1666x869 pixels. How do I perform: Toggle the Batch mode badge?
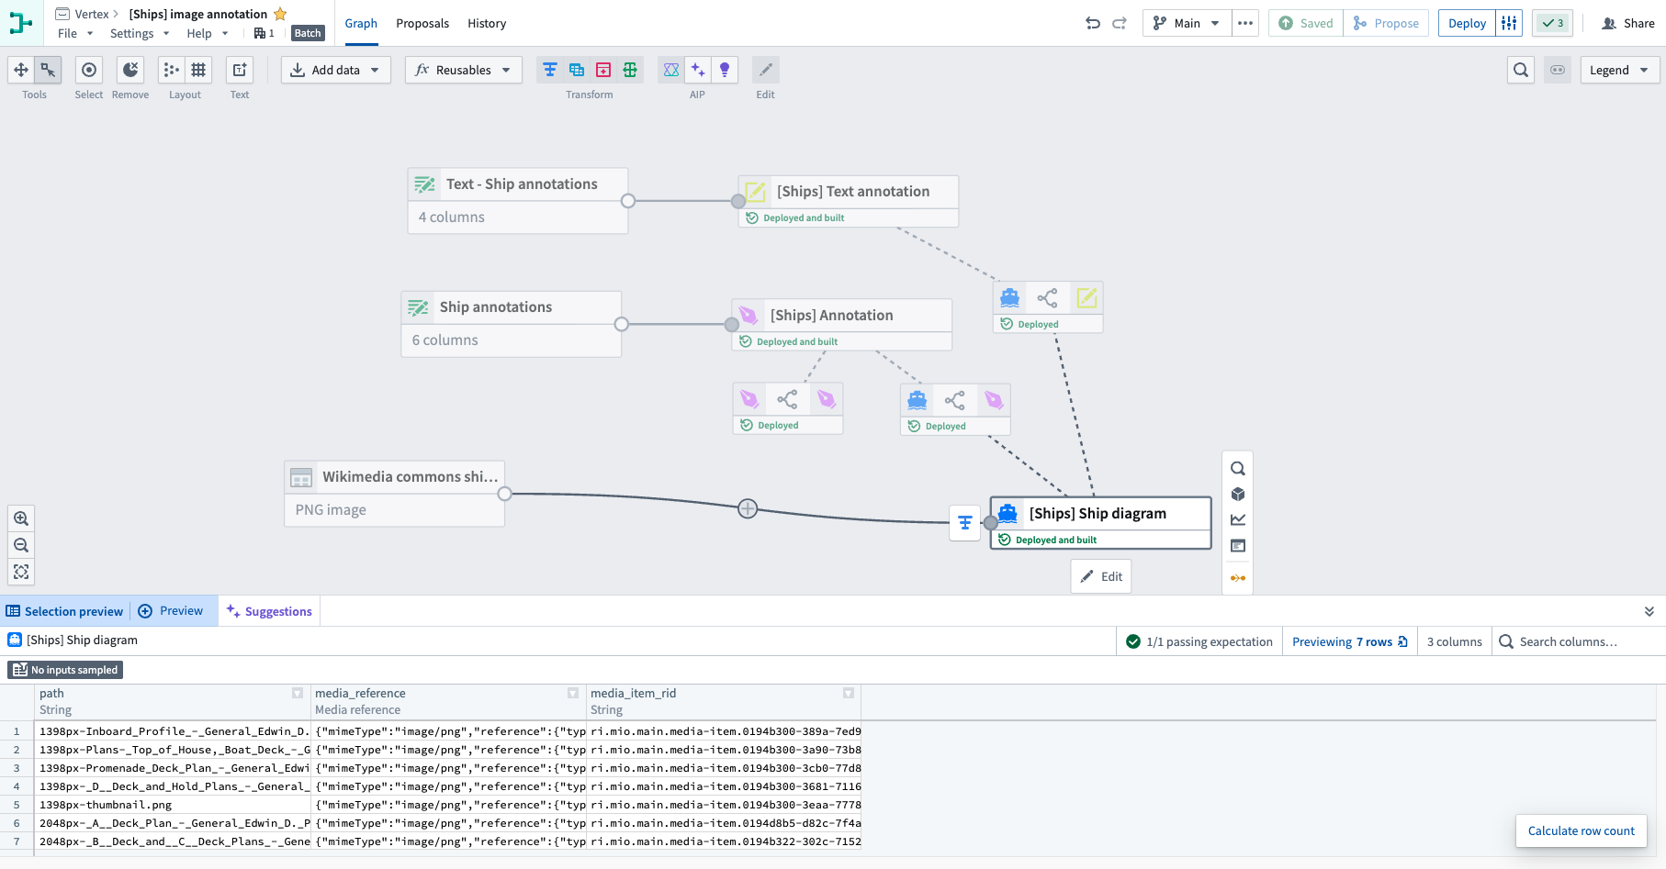point(308,33)
